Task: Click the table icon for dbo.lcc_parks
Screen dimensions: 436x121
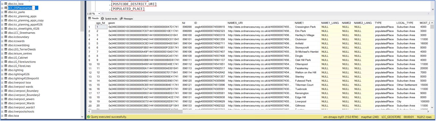Action: tap(6, 12)
